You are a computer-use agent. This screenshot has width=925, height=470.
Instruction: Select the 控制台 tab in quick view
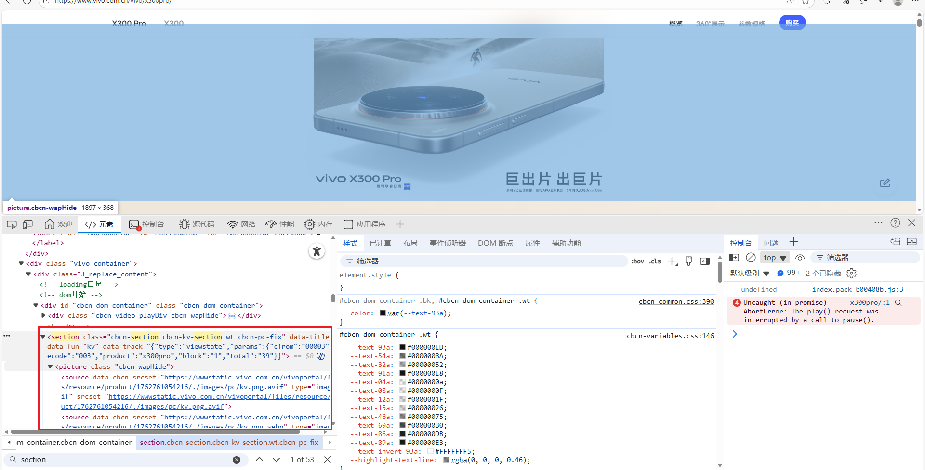pos(741,243)
